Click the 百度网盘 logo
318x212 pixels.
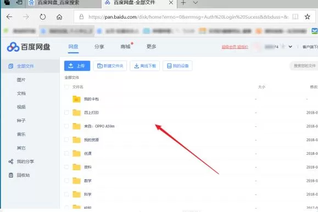click(x=29, y=47)
